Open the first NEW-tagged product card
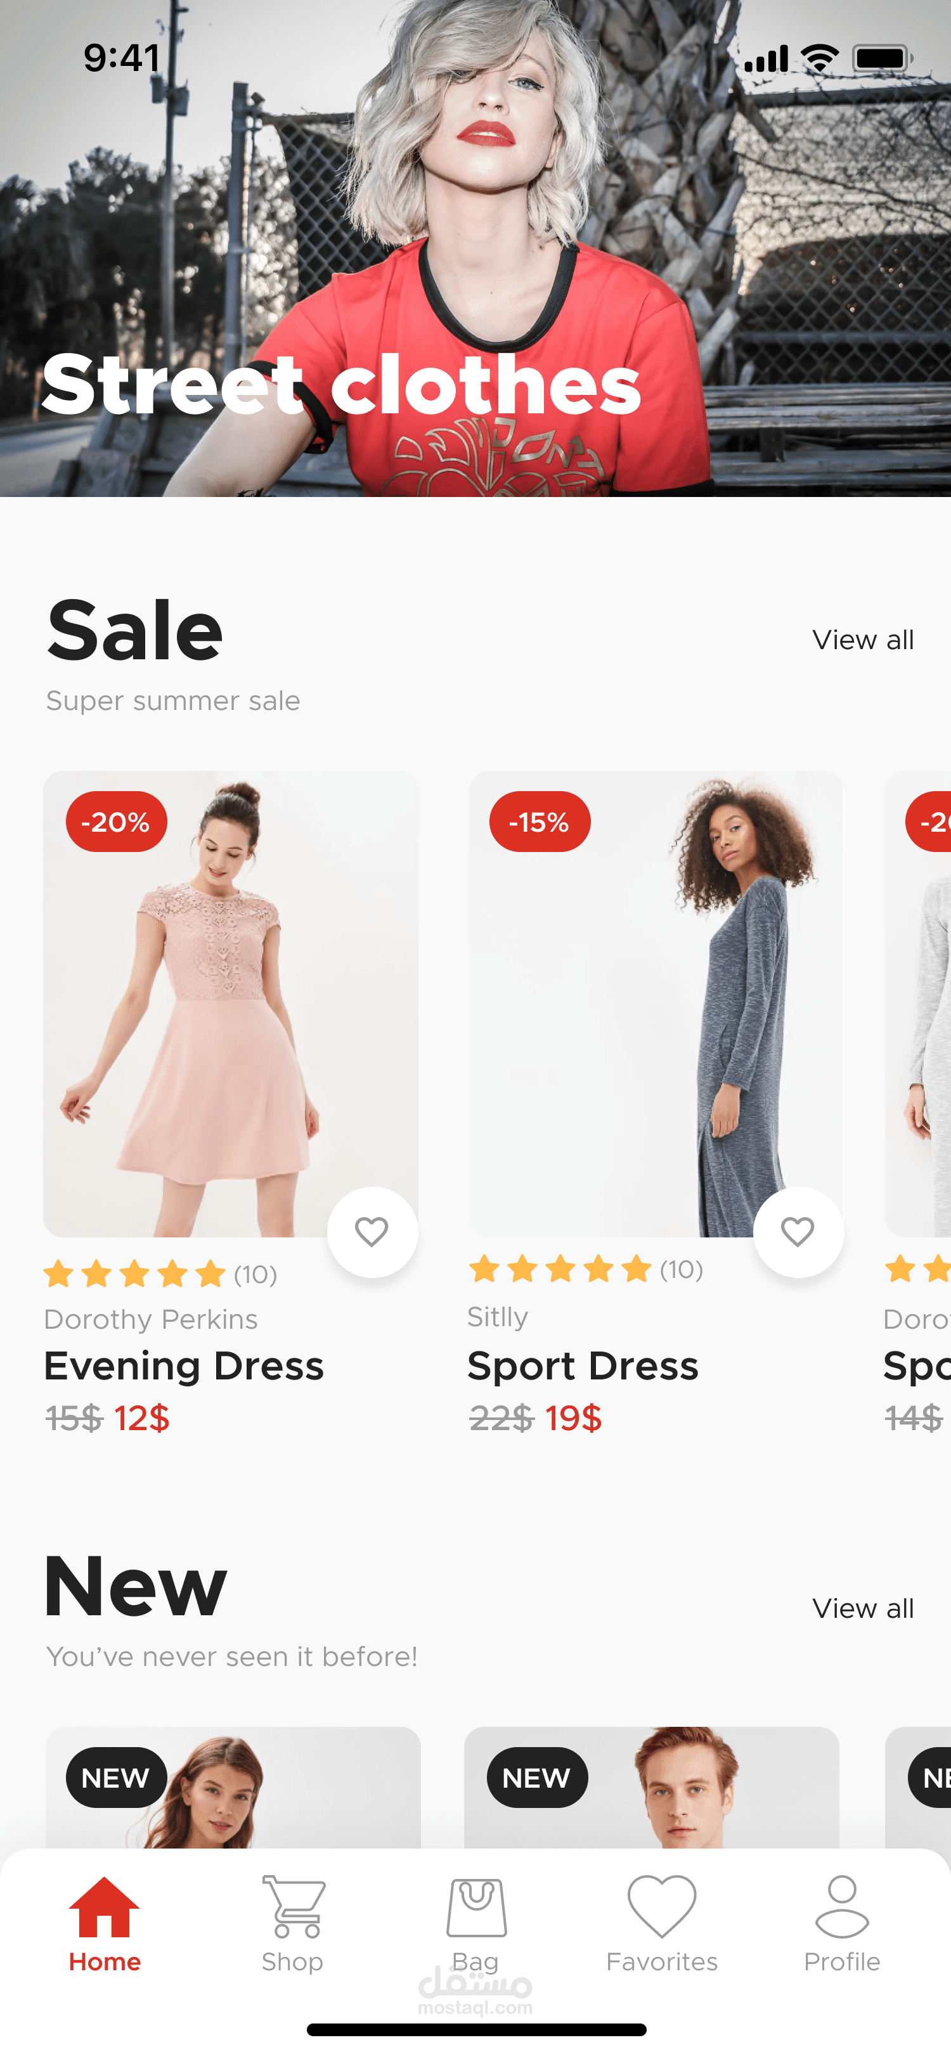951x2059 pixels. pos(233,1788)
